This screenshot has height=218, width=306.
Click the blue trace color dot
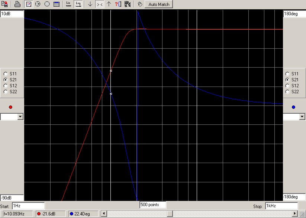(x=293, y=107)
